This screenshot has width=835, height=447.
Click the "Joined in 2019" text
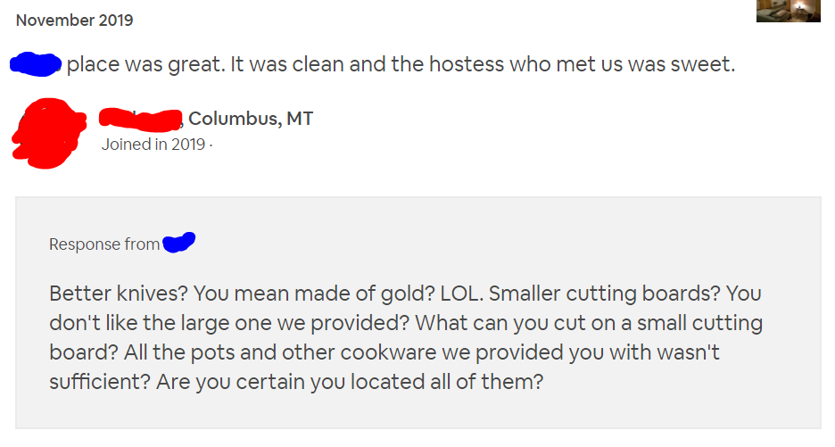[x=153, y=145]
